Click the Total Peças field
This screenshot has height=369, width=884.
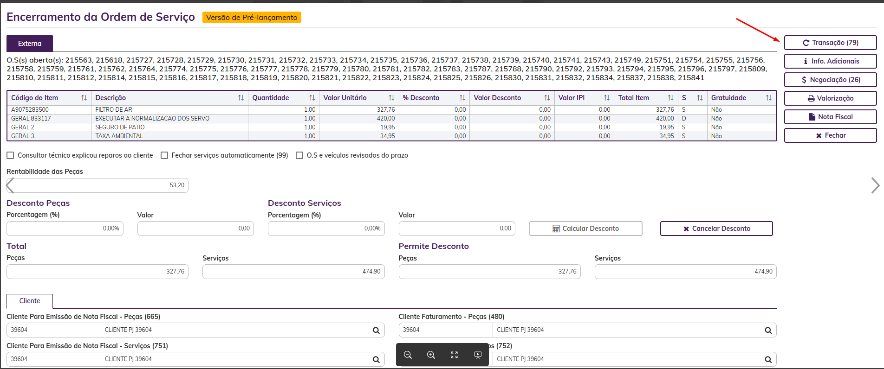click(97, 272)
